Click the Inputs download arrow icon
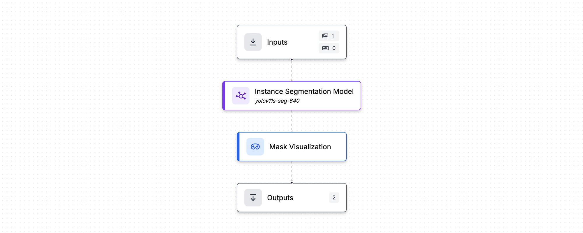Screen dimensions: 583x233 click(x=253, y=42)
